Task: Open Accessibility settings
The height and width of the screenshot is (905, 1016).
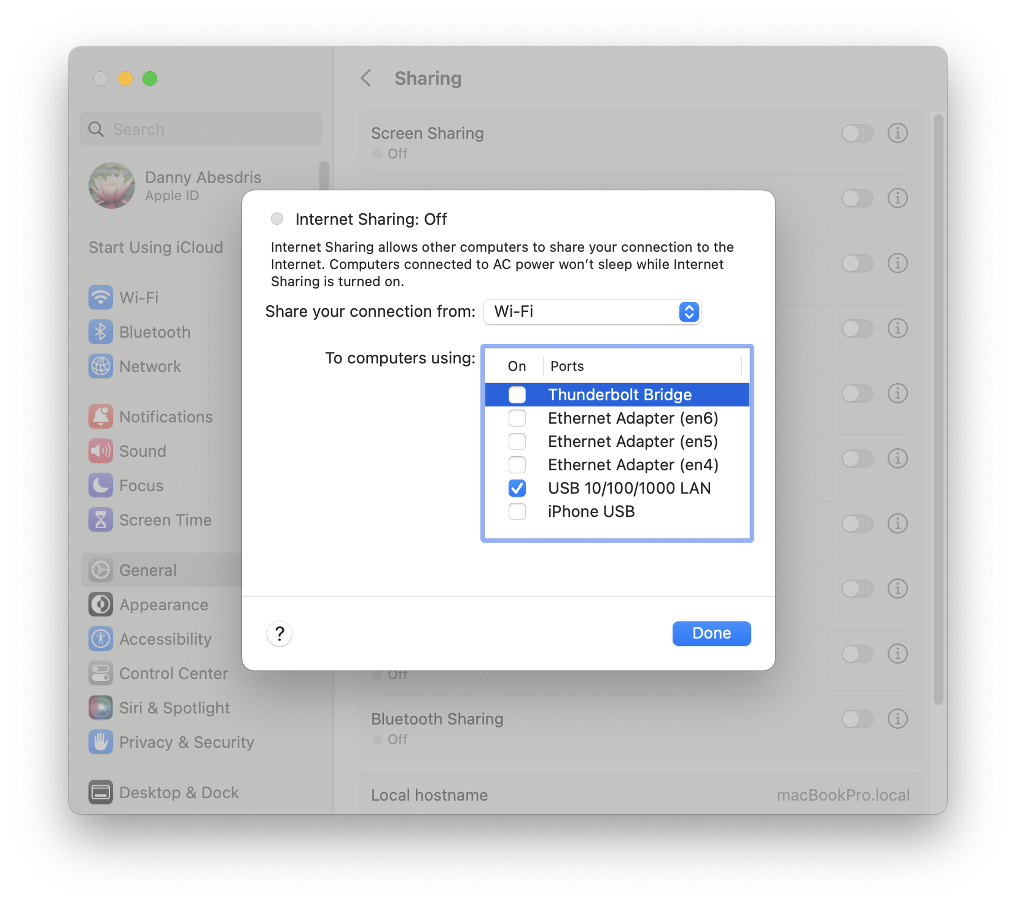Action: click(x=150, y=639)
